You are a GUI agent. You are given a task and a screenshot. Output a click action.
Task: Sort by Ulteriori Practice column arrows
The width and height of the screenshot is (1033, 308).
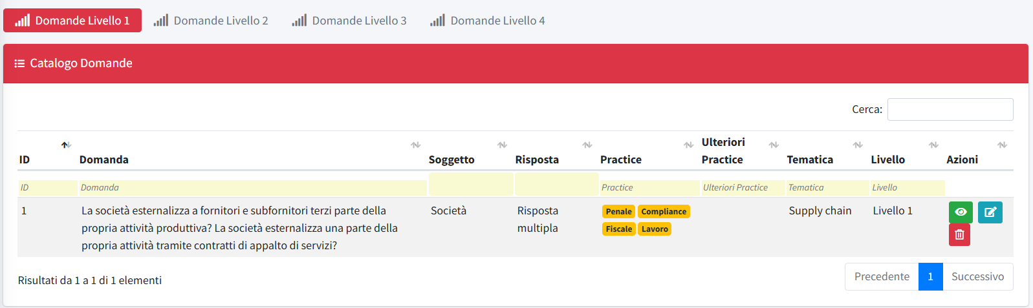[x=774, y=145]
